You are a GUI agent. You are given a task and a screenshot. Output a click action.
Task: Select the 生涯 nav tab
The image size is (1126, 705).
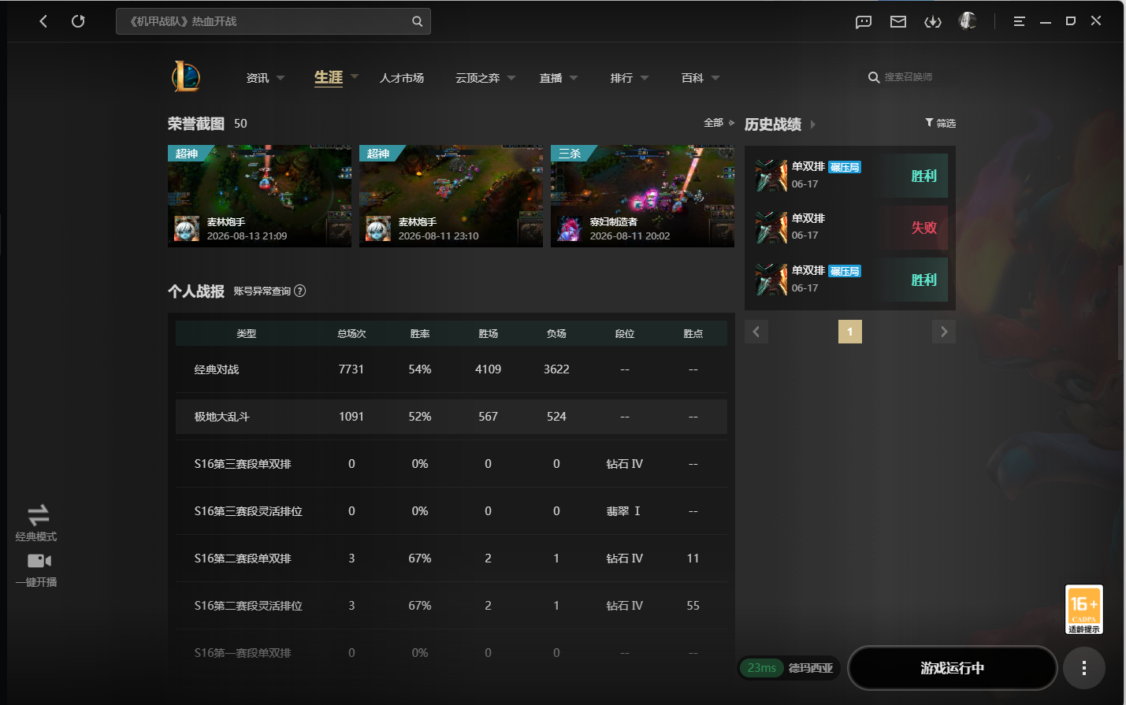329,77
